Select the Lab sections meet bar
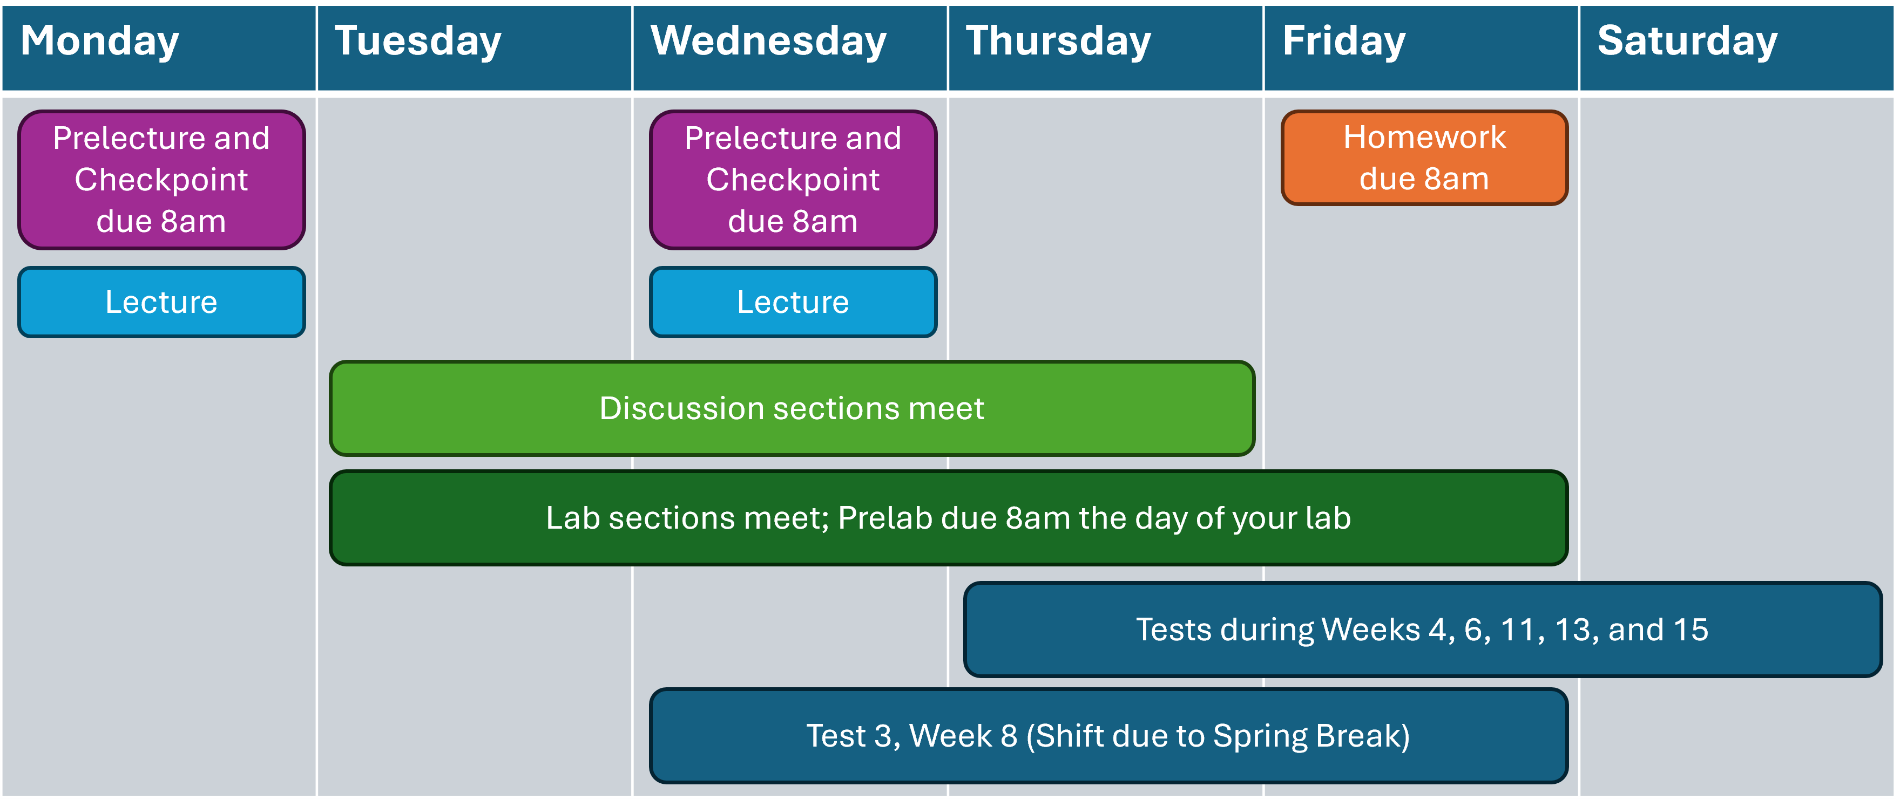The image size is (1900, 800). pyautogui.click(x=948, y=518)
